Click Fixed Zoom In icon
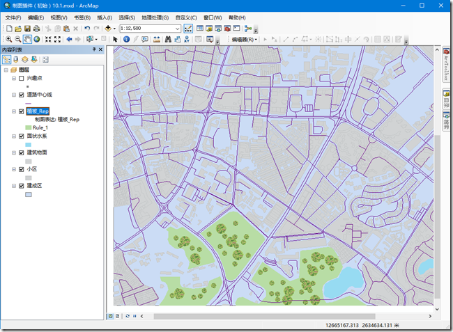Screen dimensions: 453x332 (x=48, y=39)
